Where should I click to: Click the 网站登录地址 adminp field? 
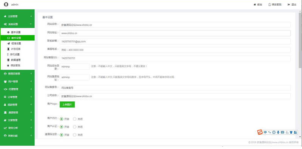74,77
